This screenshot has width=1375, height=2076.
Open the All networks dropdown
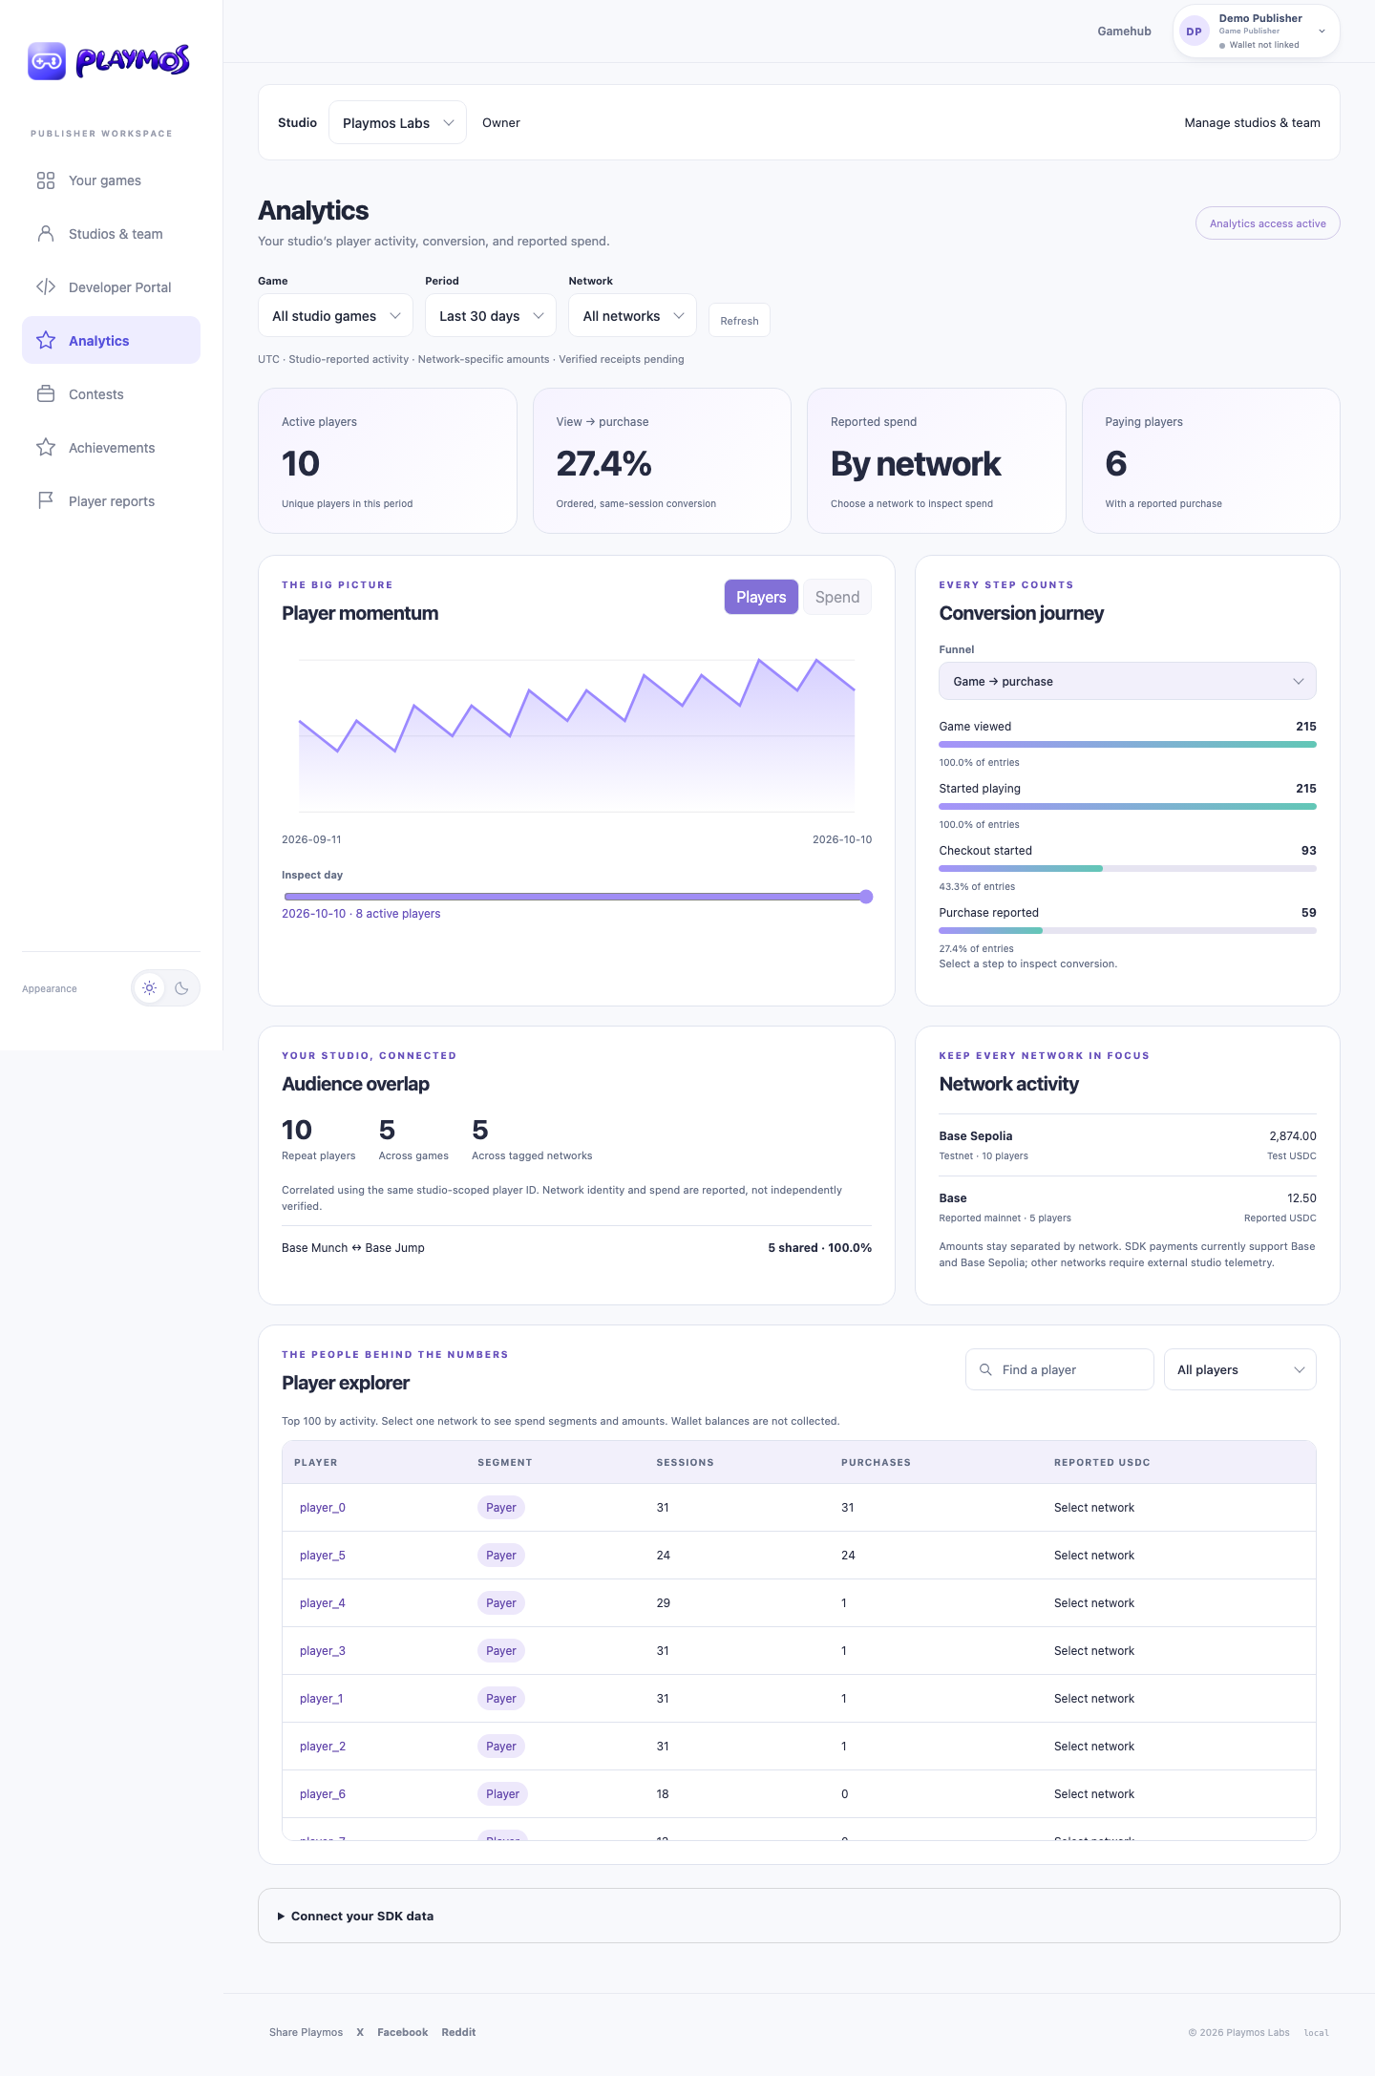click(632, 316)
